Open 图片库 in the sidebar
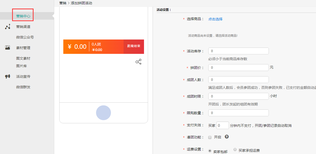 (x=21, y=66)
